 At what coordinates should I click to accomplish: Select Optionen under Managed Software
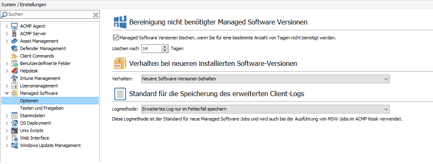pyautogui.click(x=50, y=101)
